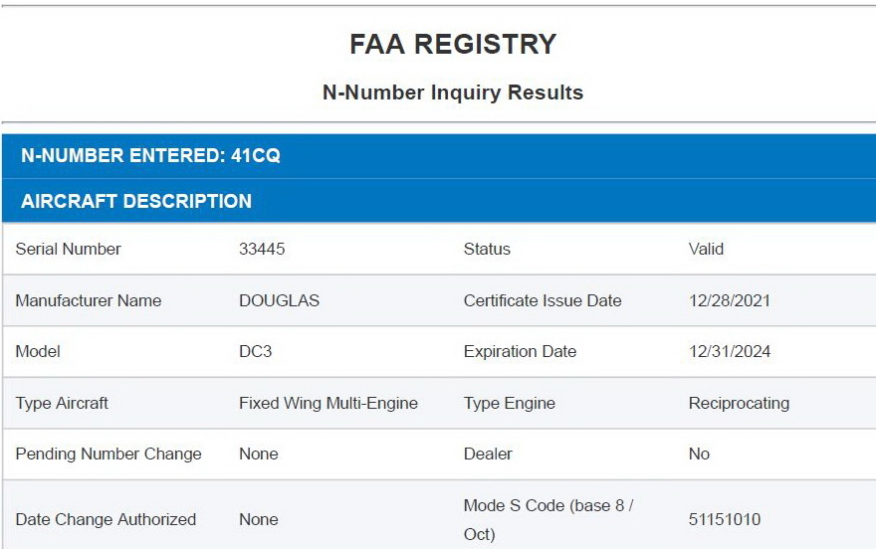
Task: Select the Fixed Wing Multi-Engine value
Action: (328, 404)
